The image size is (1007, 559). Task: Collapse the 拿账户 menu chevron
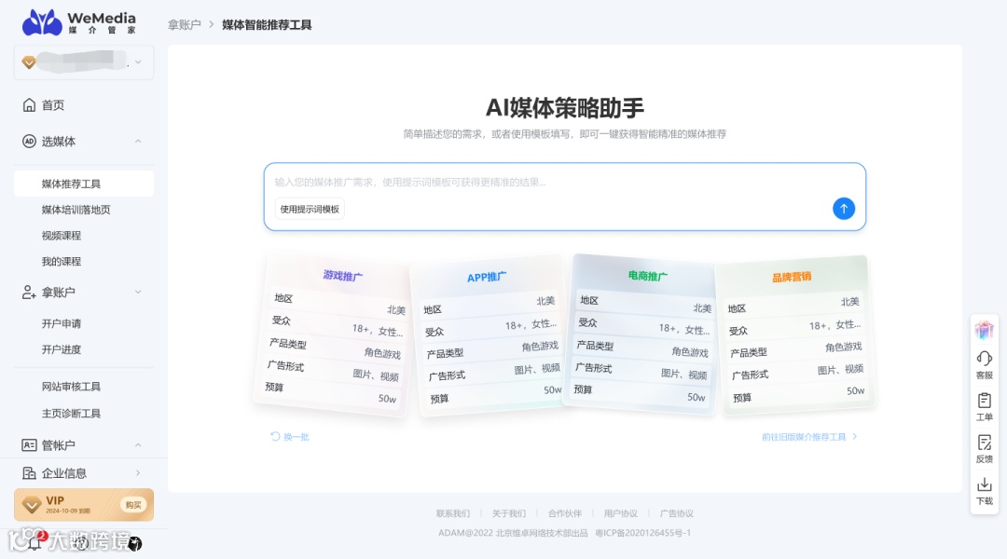(138, 292)
